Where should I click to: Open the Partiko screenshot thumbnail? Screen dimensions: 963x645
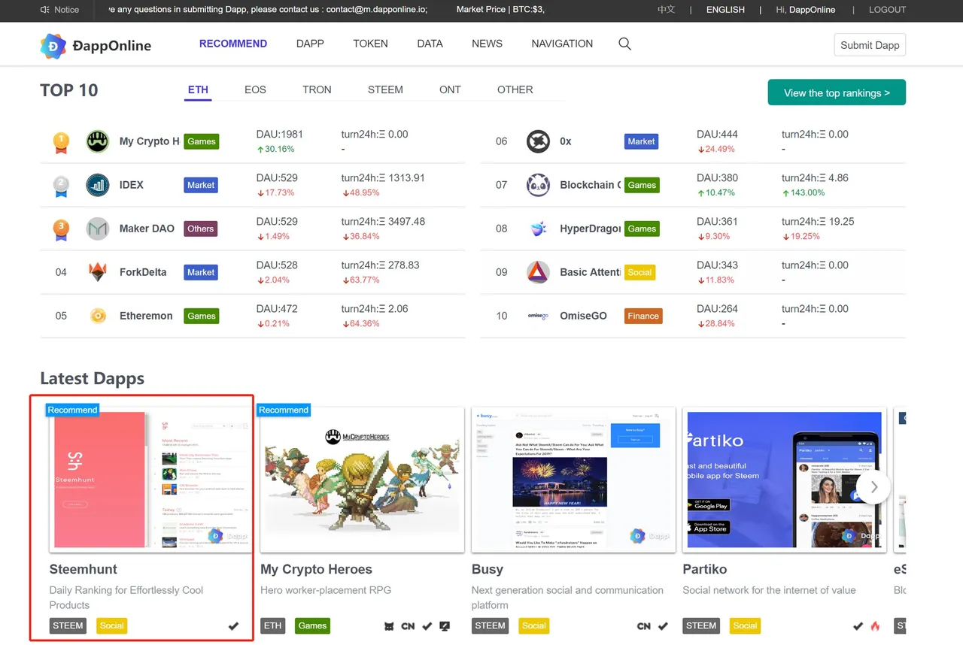pyautogui.click(x=784, y=480)
